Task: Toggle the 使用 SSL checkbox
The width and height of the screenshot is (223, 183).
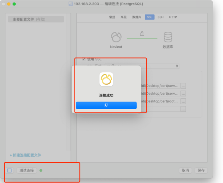Action: (83, 59)
